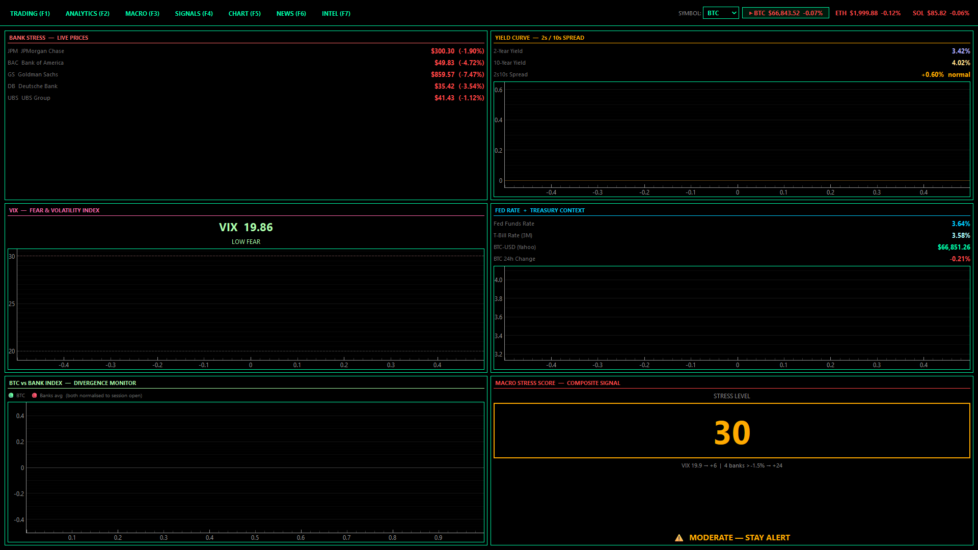Select the SOL price ticker
Screen dimensions: 978x550
tap(940, 13)
